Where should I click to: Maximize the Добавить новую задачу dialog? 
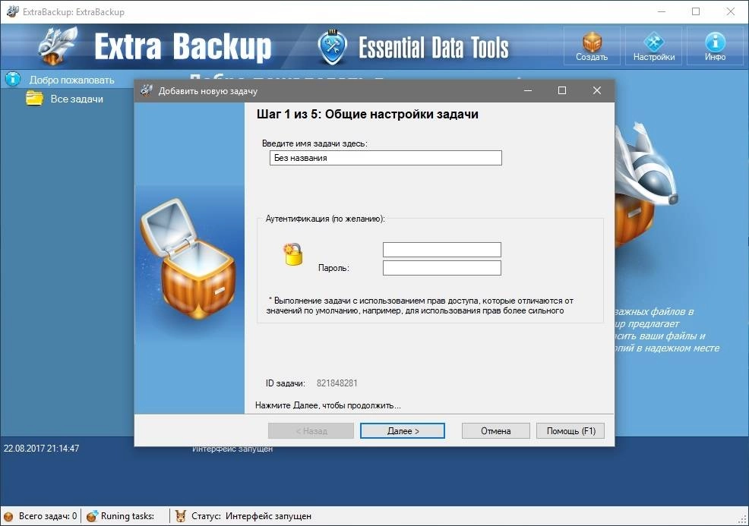click(562, 90)
